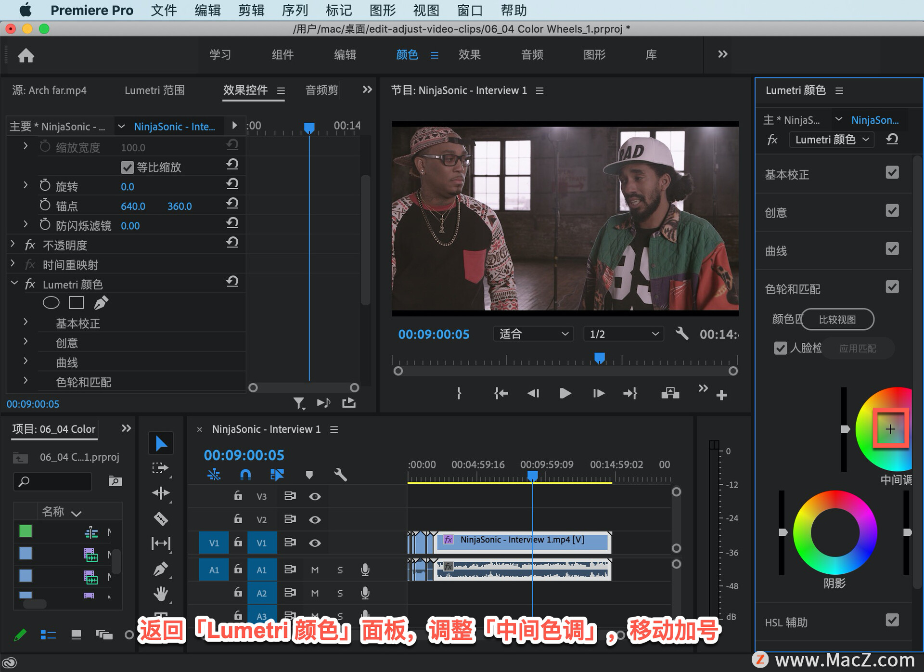This screenshot has width=924, height=672.
Task: Switch to the Lumetri 范围 tab
Action: click(154, 90)
